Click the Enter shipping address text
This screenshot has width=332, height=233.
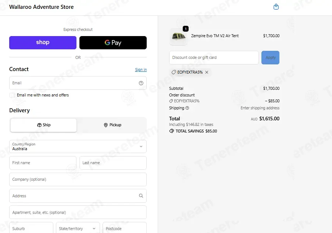click(260, 108)
